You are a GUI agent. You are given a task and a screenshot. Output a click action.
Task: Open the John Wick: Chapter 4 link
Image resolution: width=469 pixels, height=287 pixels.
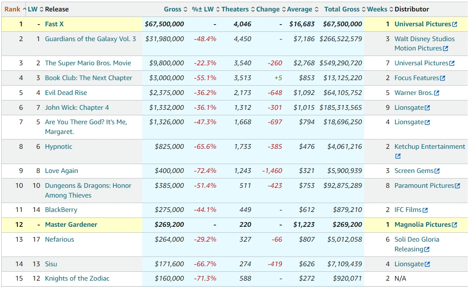(77, 108)
